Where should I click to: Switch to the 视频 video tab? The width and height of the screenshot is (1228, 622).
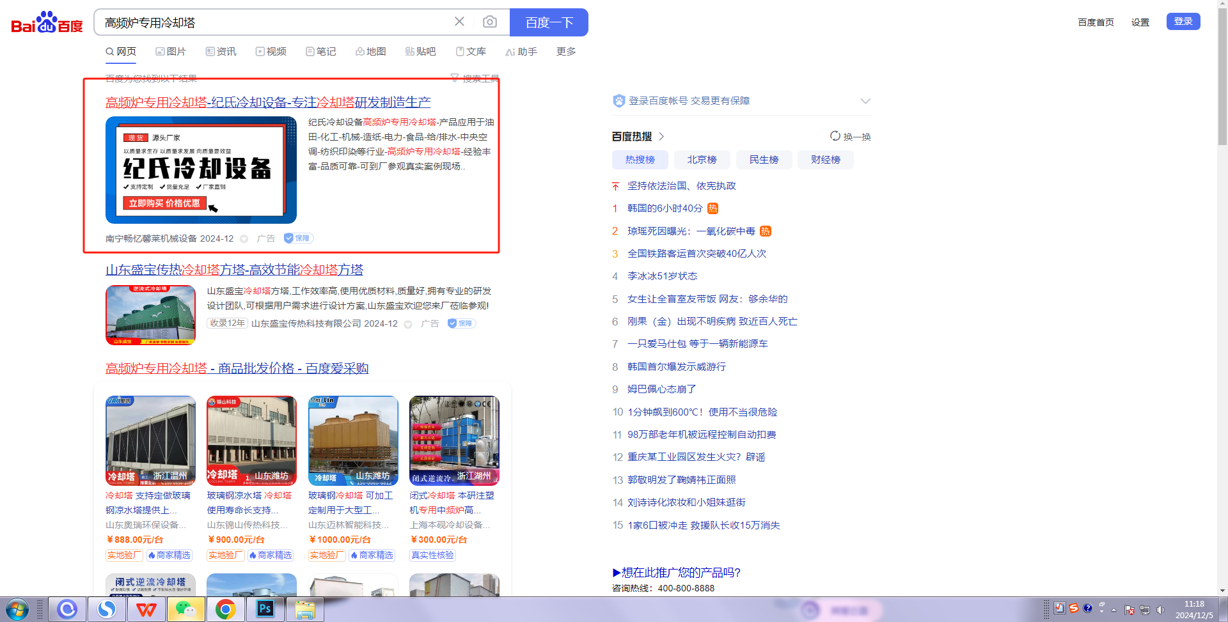(271, 52)
